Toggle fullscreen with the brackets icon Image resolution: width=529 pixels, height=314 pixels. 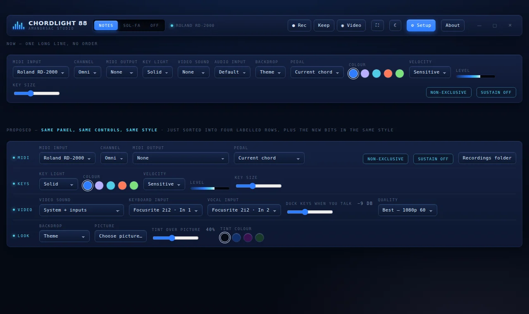377,26
